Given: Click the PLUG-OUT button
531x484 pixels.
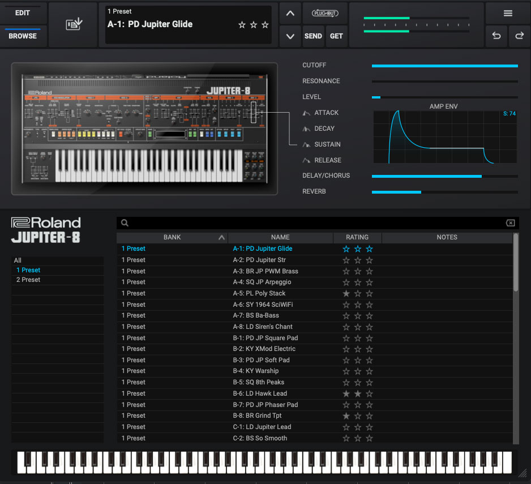Looking at the screenshot, I should pos(325,13).
